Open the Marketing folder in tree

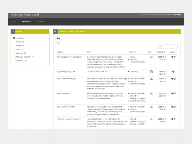[20, 53]
